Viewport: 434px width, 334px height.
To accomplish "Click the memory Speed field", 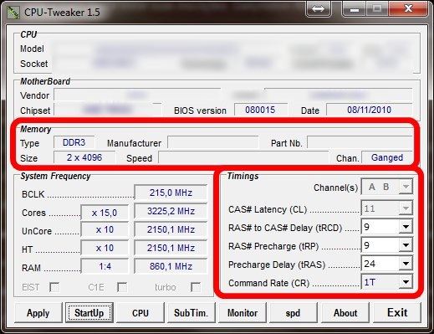I will click(x=243, y=157).
